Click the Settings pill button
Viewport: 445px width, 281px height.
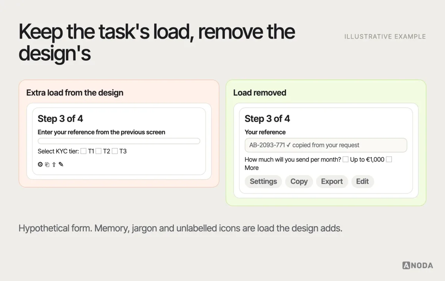click(x=263, y=181)
